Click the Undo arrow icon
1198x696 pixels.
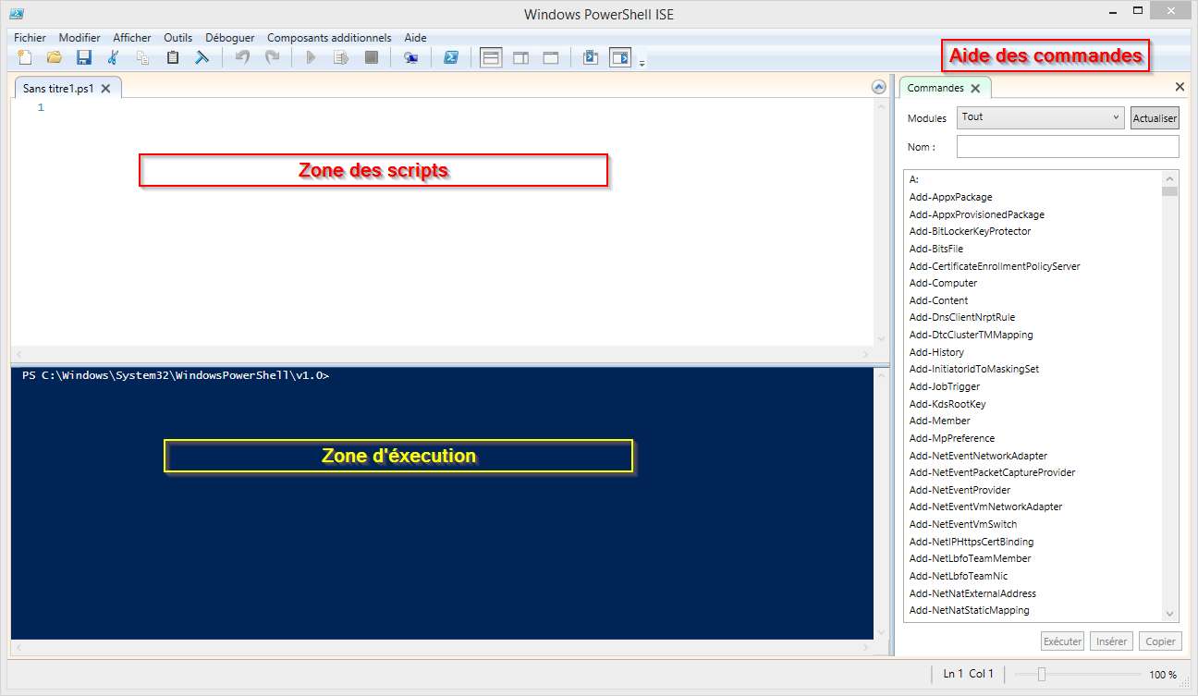click(242, 57)
